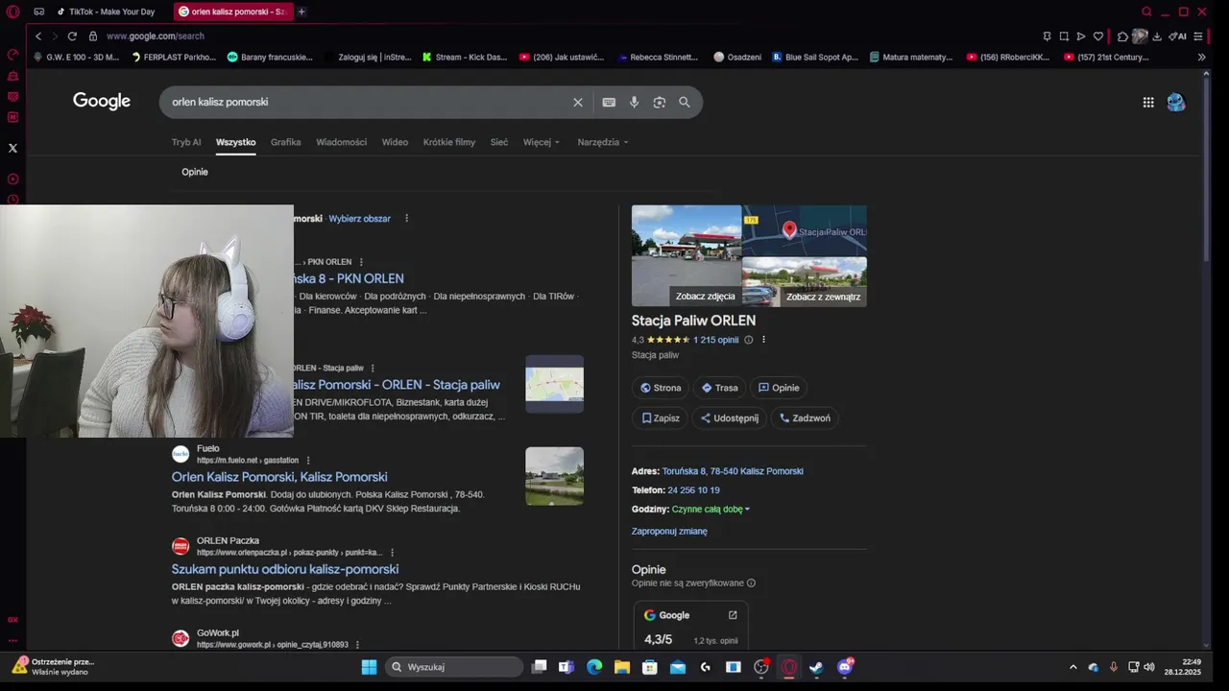
Task: Open the AI assistant toolbar icon
Action: pyautogui.click(x=1177, y=36)
